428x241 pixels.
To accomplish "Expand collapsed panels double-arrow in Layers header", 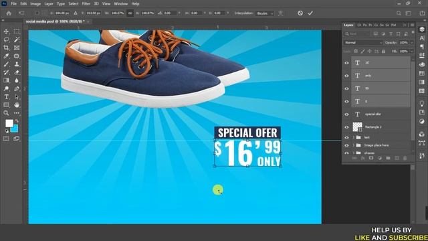I will tap(405, 25).
